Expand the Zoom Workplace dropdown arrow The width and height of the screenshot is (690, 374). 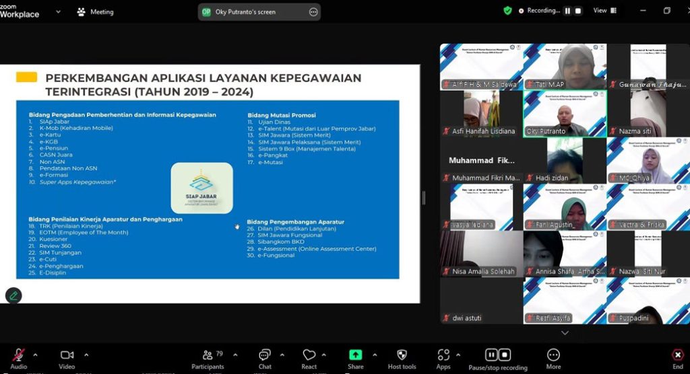(58, 12)
